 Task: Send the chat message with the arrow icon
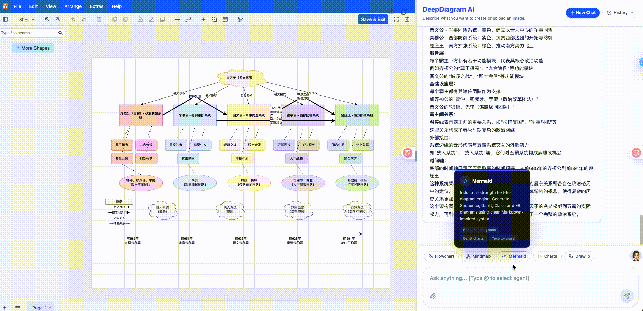(x=627, y=296)
